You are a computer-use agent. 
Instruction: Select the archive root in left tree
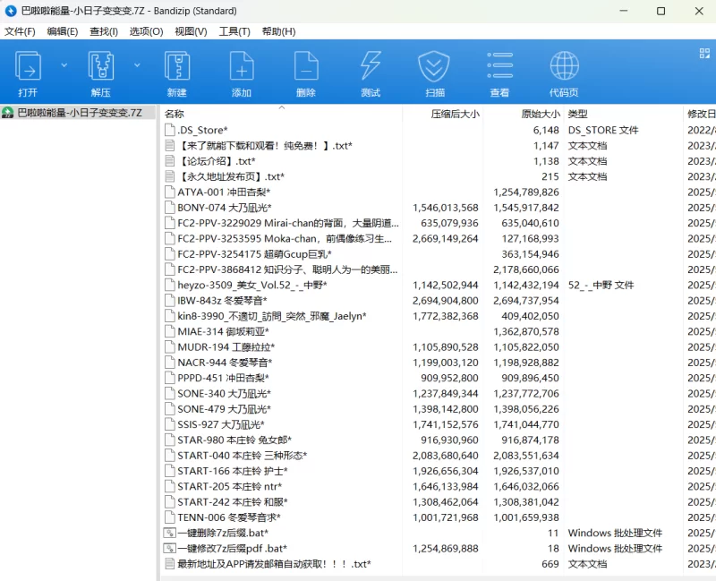coord(79,113)
